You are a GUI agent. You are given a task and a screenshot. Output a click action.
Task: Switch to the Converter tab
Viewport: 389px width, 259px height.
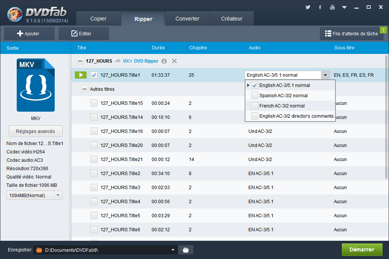pyautogui.click(x=187, y=19)
